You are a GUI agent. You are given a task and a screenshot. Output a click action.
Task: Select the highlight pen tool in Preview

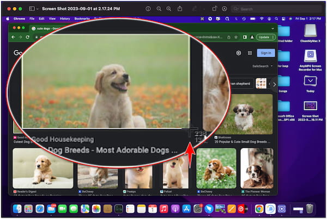point(195,9)
